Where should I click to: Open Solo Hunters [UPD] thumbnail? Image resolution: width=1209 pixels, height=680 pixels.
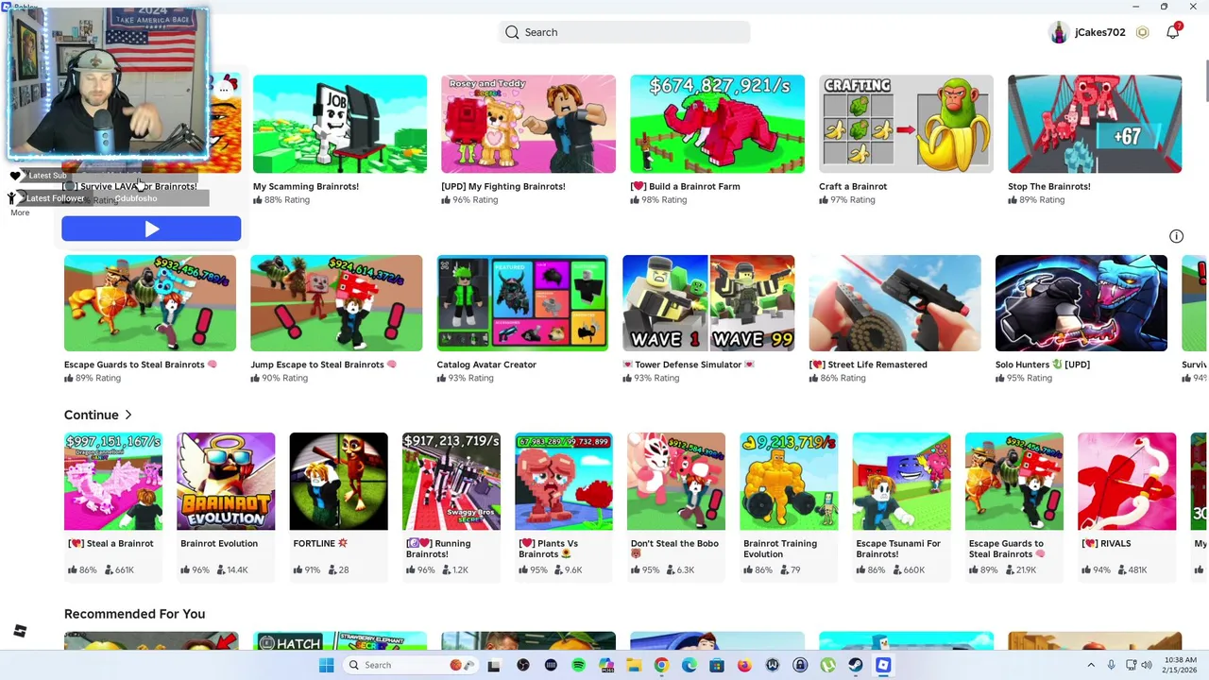1081,302
